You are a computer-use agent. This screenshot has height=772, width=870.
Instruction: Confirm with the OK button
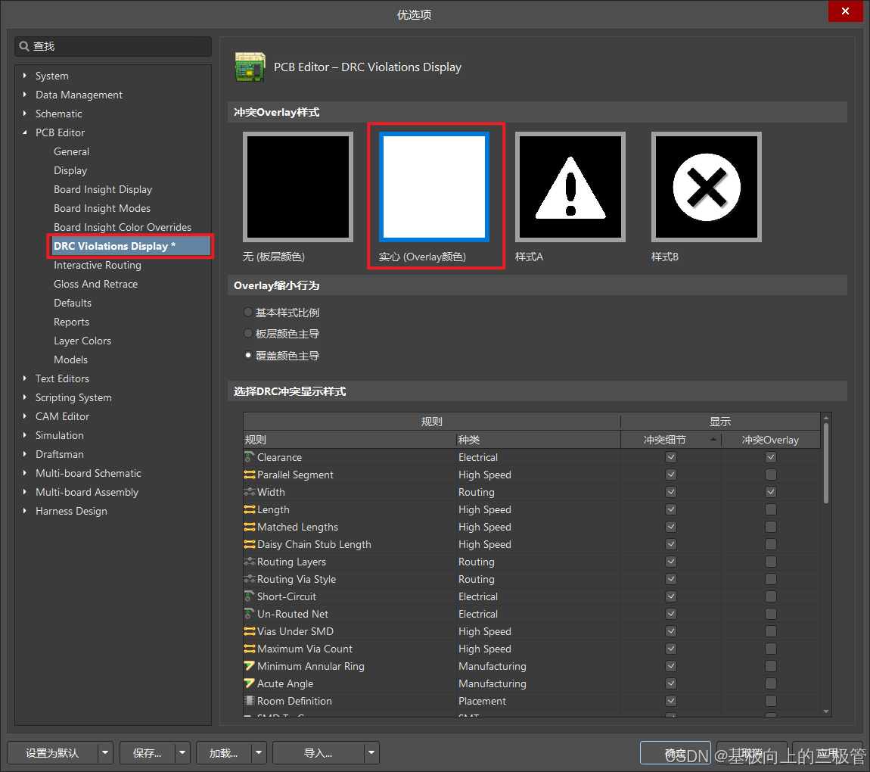tap(676, 753)
